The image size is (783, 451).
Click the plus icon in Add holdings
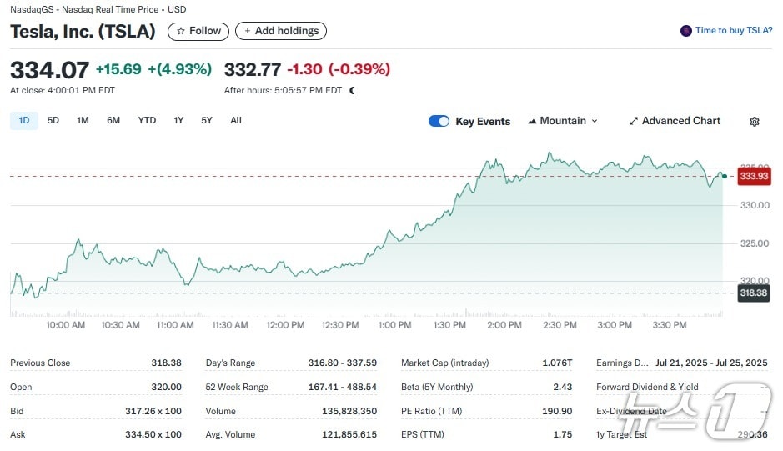coord(248,31)
